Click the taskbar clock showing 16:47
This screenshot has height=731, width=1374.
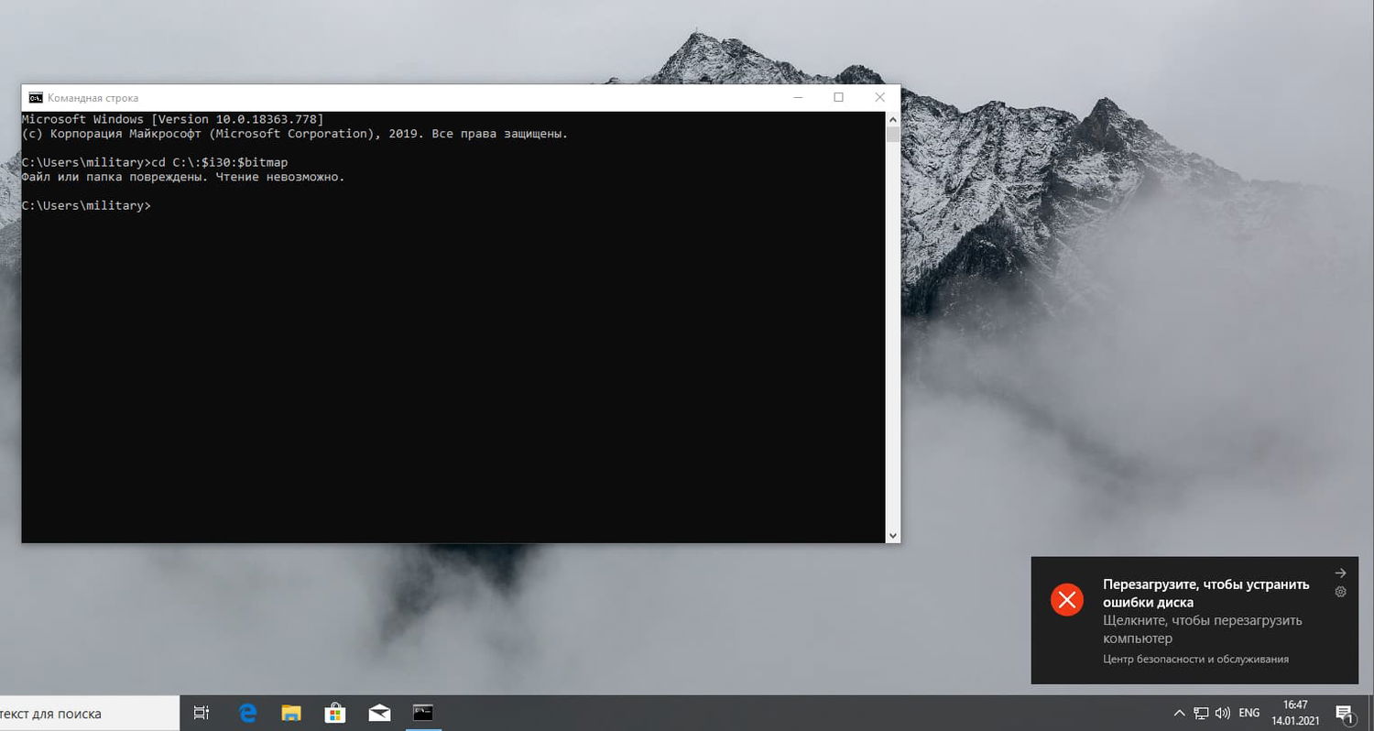coord(1295,713)
